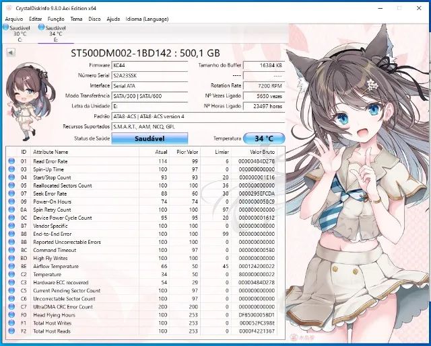Select the Power-On Hours attribute name

pyautogui.click(x=53, y=202)
